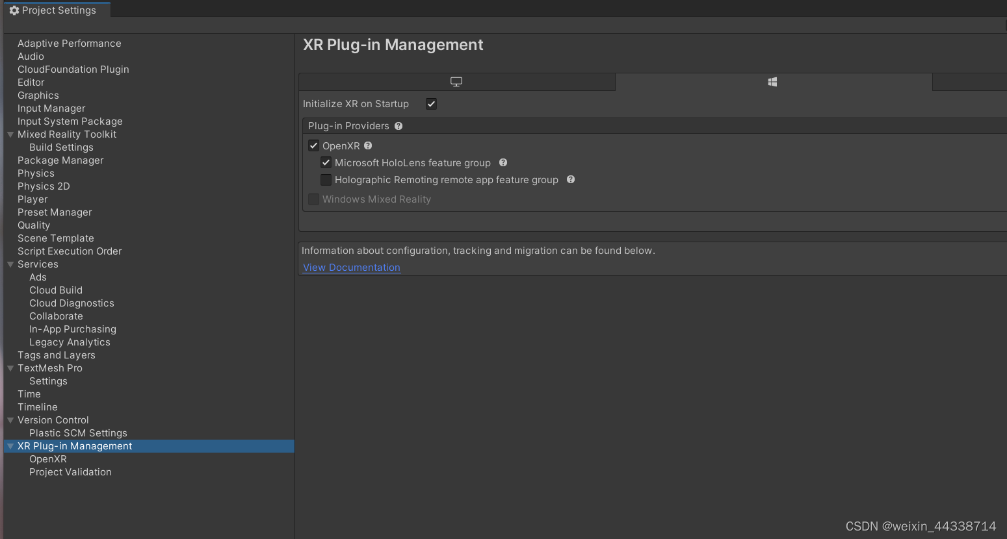This screenshot has height=539, width=1007.
Task: Open Project Validation
Action: (70, 472)
